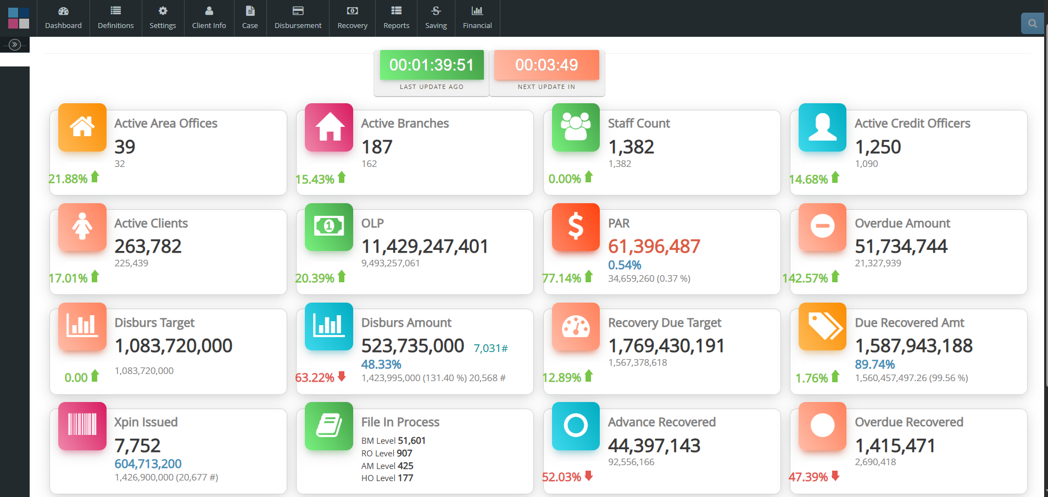Click the File In Process book icon
The width and height of the screenshot is (1048, 497).
pyautogui.click(x=328, y=426)
